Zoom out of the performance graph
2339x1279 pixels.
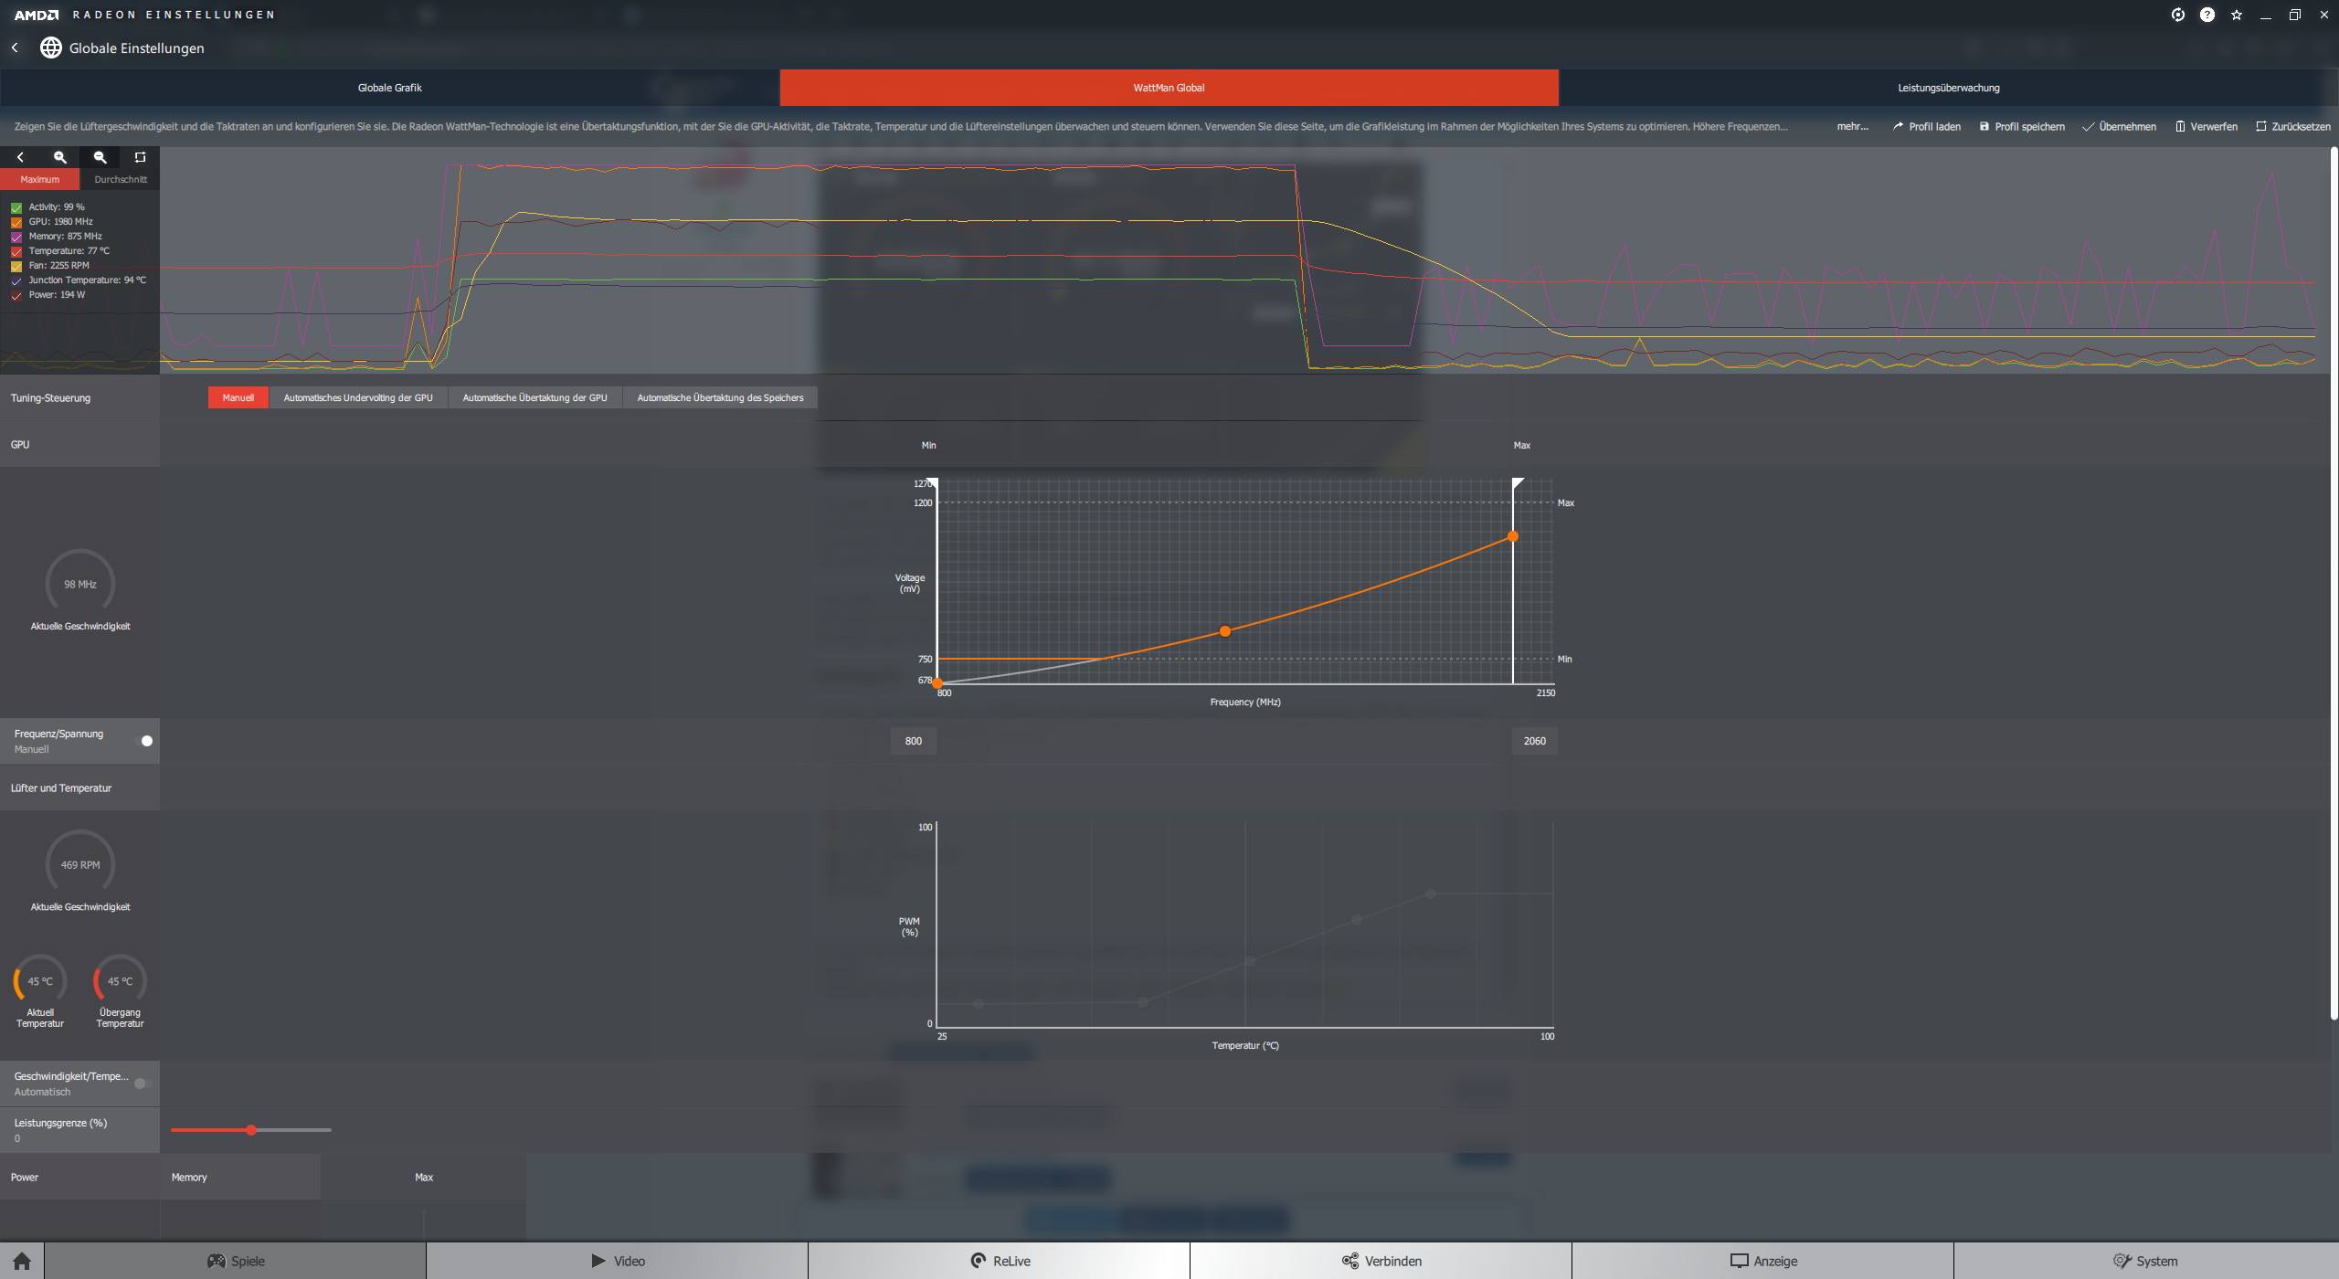click(101, 157)
